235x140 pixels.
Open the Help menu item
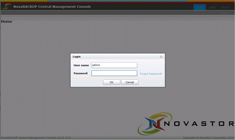[x=212, y=7]
